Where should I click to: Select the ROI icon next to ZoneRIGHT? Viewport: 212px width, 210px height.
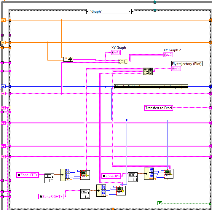[85, 194]
